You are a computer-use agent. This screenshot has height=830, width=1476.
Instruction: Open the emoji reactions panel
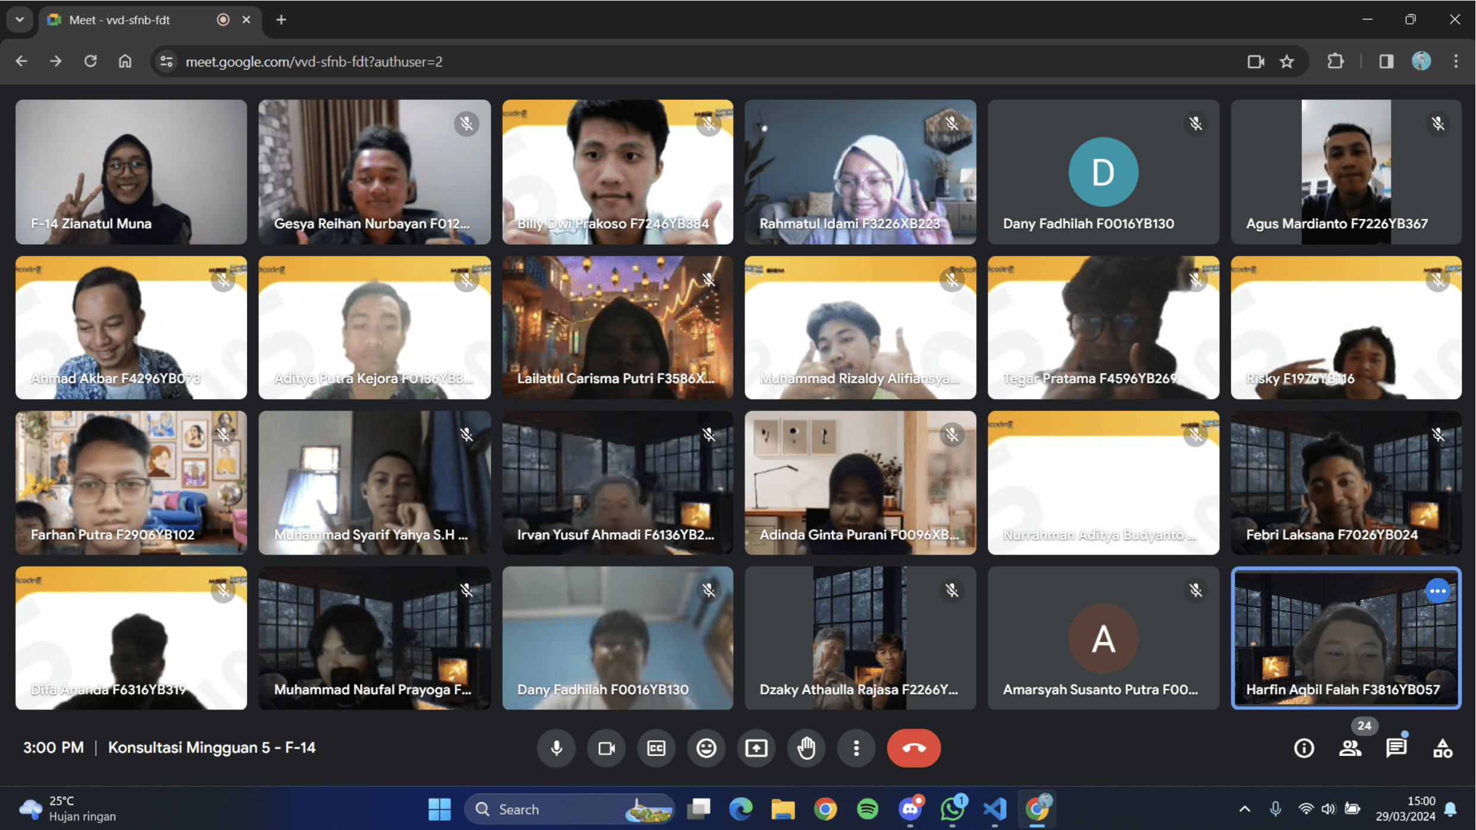pos(706,748)
